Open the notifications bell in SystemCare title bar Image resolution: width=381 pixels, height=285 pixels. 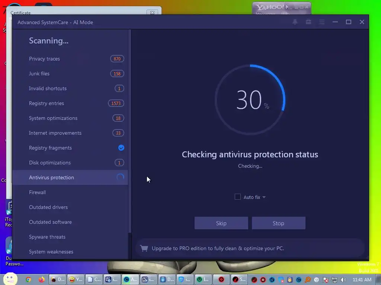coord(295,22)
